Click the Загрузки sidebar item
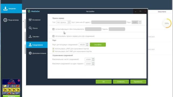Viewport: 173px width, 97px height. click(x=11, y=9)
